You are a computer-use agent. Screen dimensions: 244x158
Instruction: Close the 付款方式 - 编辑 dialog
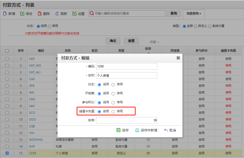tap(178, 58)
